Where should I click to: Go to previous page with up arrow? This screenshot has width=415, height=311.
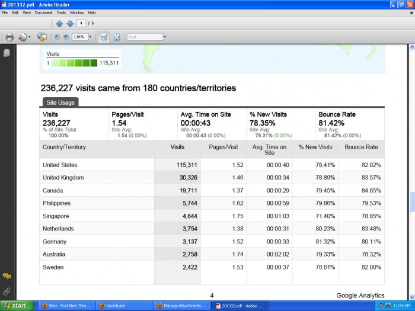point(59,24)
